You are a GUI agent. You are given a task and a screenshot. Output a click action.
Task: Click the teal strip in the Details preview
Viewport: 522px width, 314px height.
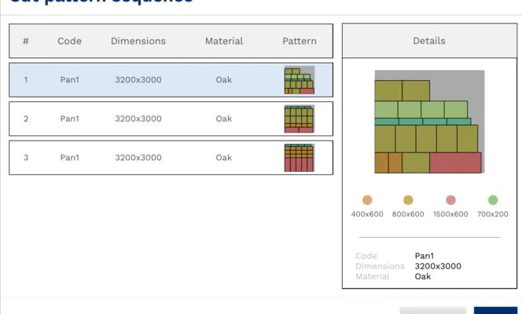click(423, 122)
